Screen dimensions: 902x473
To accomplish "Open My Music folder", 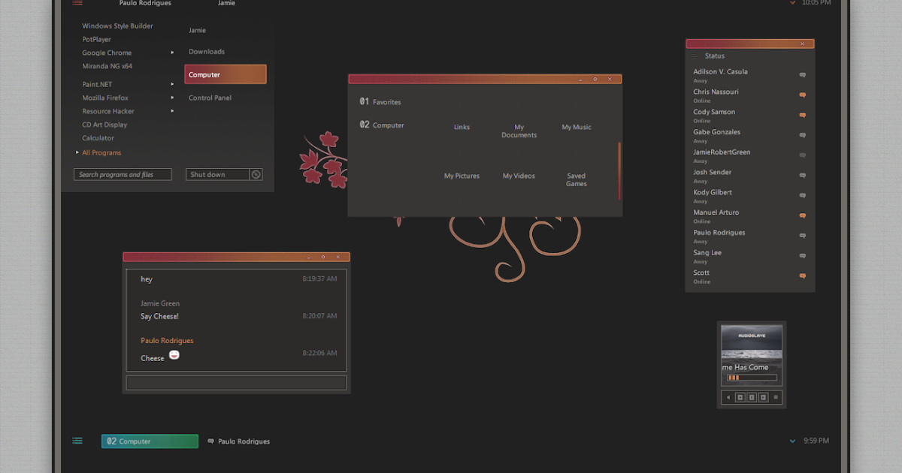I will pyautogui.click(x=577, y=127).
